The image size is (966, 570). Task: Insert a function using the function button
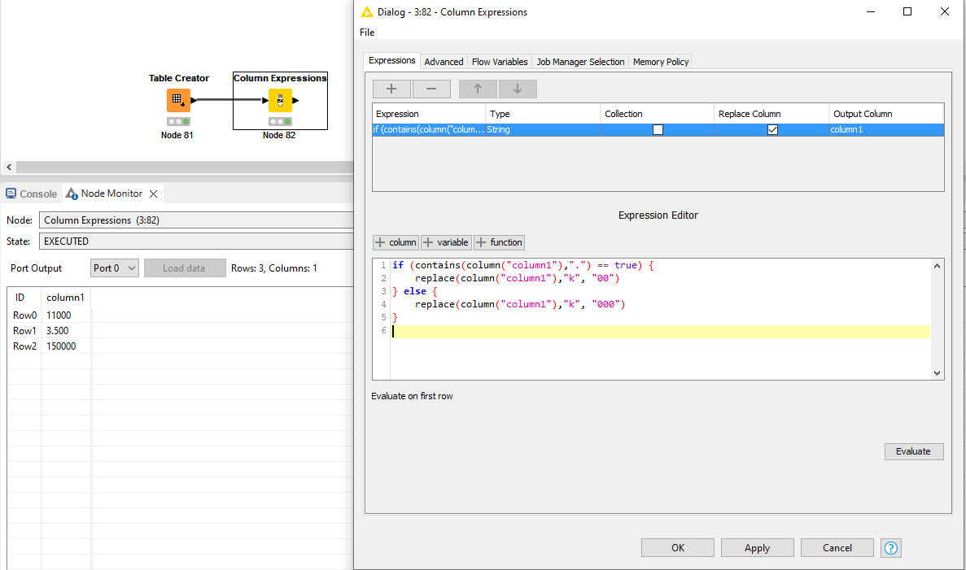tap(500, 242)
